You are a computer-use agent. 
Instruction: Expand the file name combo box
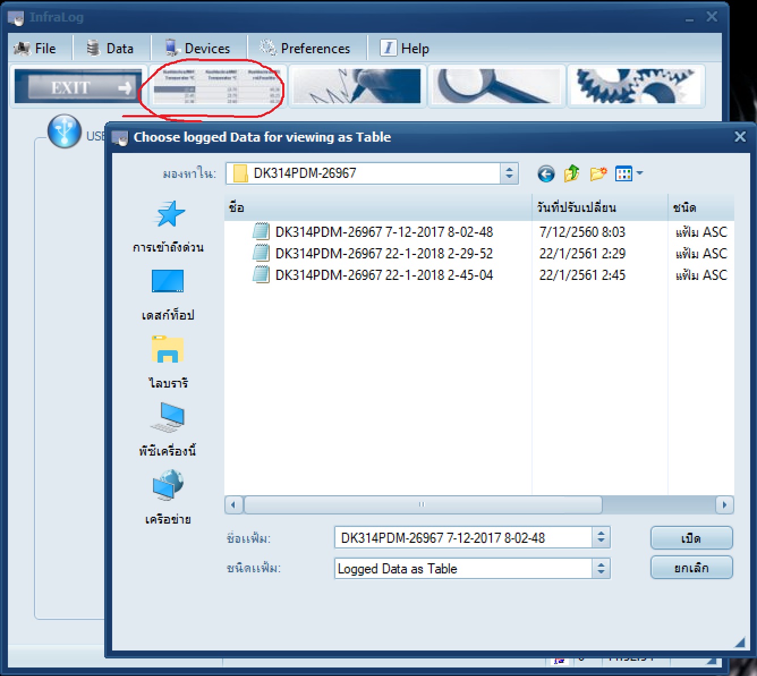pos(601,538)
